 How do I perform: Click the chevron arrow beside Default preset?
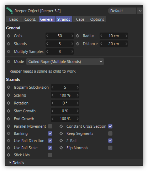pos(140,11)
